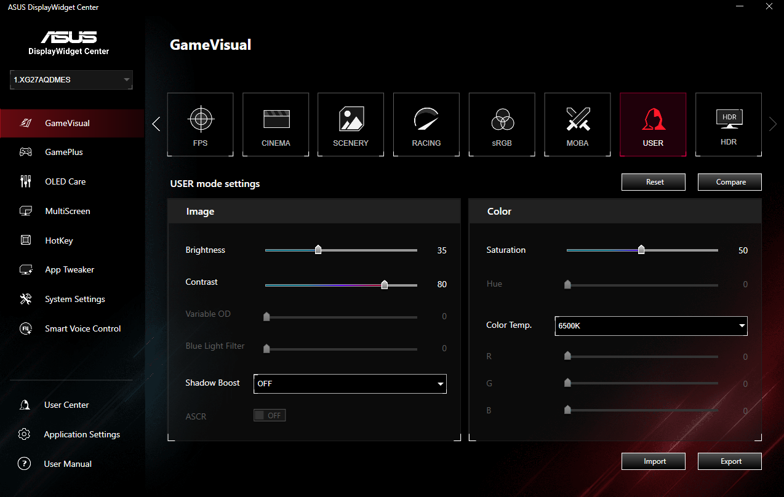Viewport: 784px width, 497px height.
Task: Click the Smart Voice Control icon
Action: click(x=25, y=328)
